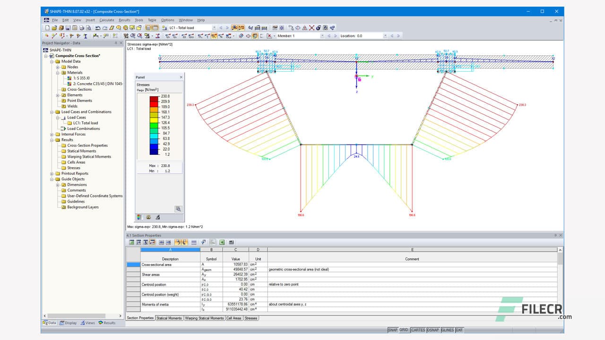
Task: Open a project with the Open file icon
Action: 54,28
